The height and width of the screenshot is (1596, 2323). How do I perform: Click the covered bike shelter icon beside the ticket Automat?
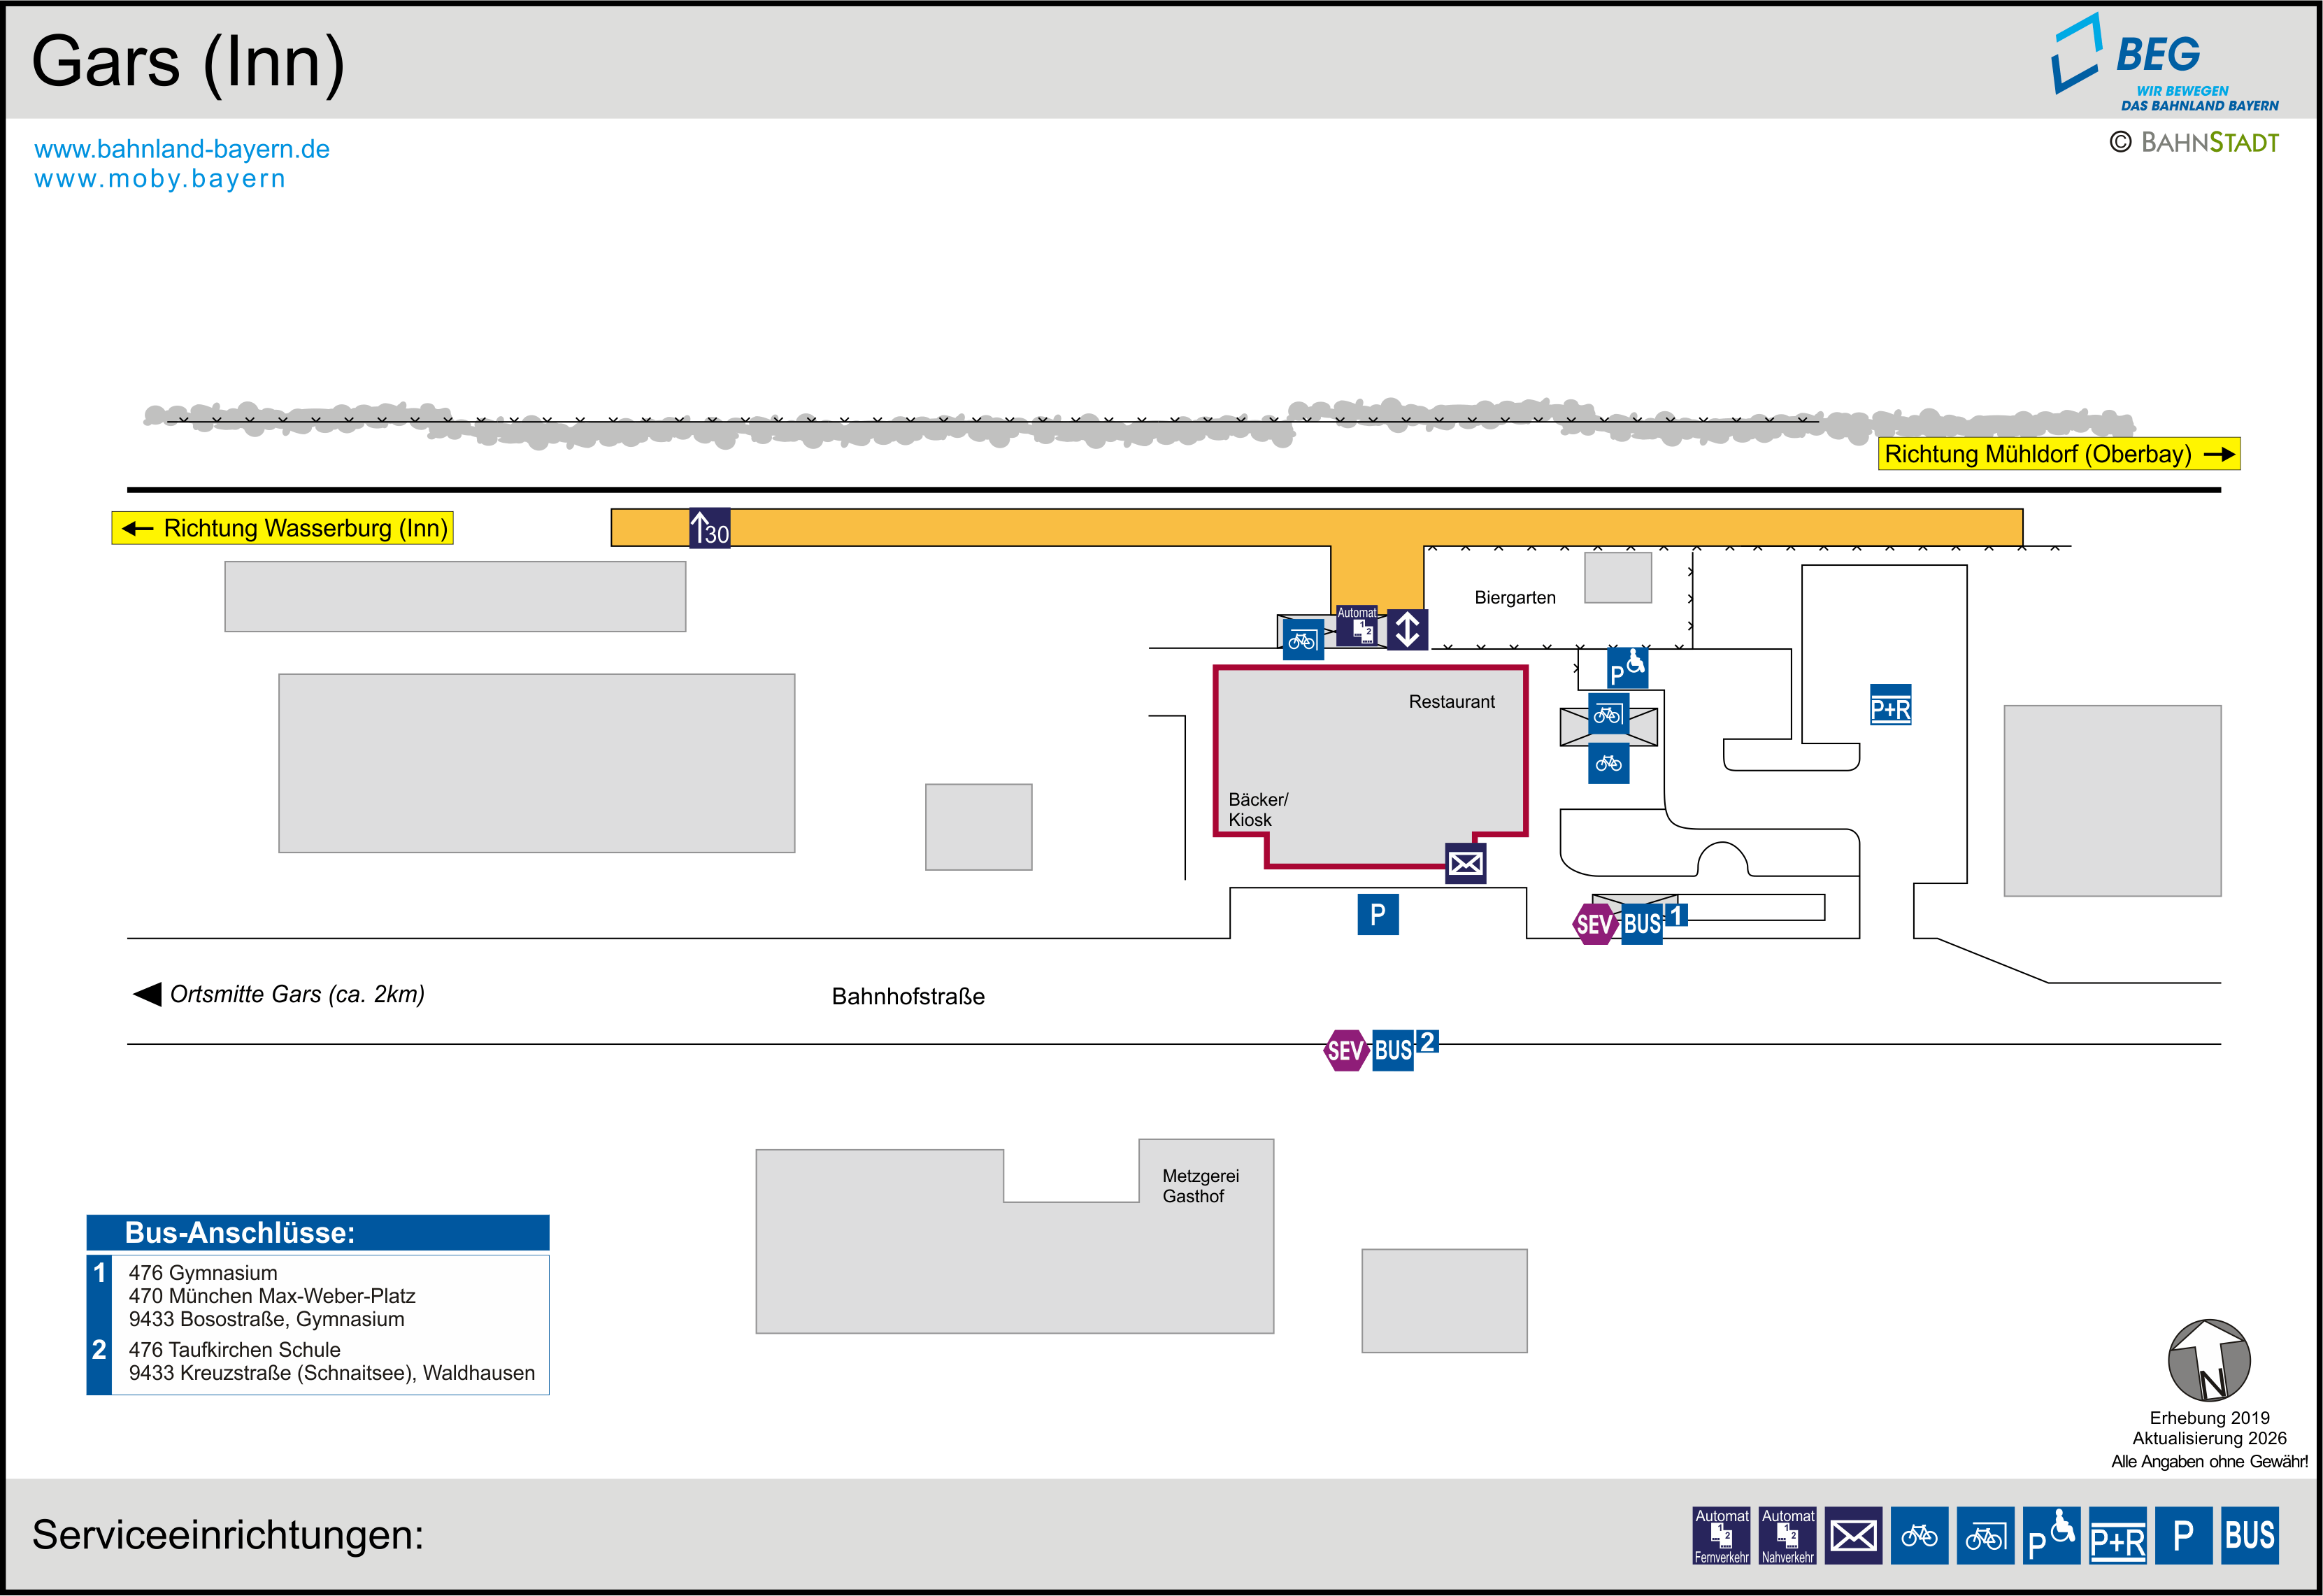click(1303, 640)
